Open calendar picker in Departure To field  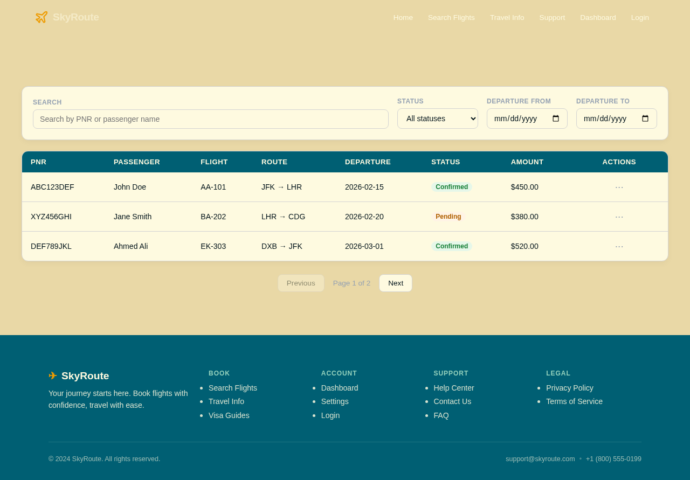[x=645, y=119]
